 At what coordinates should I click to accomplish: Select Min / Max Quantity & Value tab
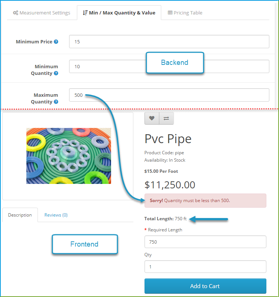(119, 13)
